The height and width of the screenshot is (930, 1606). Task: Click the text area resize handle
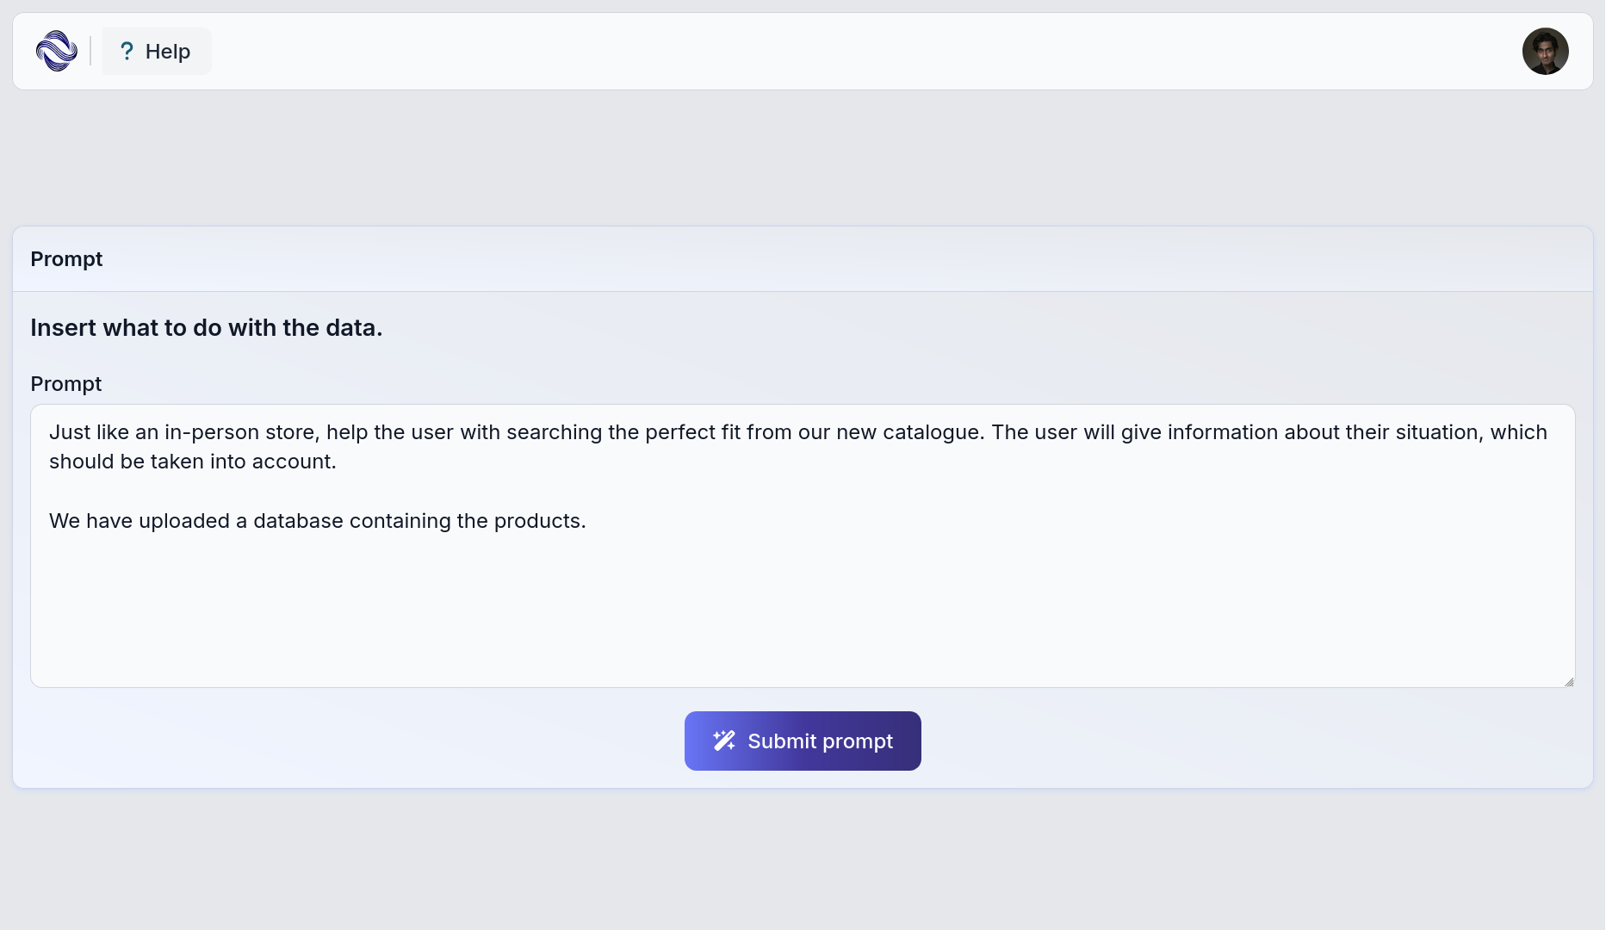point(1568,681)
